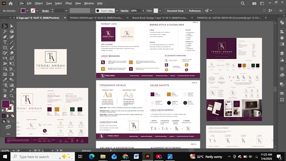Screen dimensions: 286x161
Task: Open the search icon in title bar
Action: [243, 3]
